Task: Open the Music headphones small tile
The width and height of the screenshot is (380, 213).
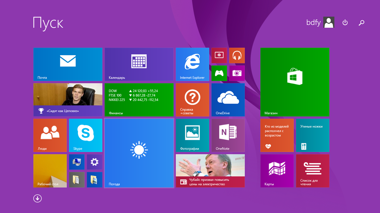Action: 237,56
